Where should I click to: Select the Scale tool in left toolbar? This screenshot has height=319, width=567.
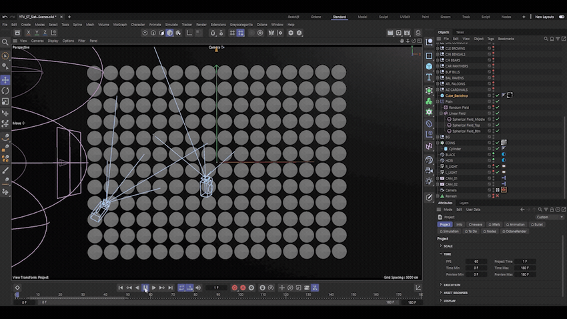[x=5, y=101]
